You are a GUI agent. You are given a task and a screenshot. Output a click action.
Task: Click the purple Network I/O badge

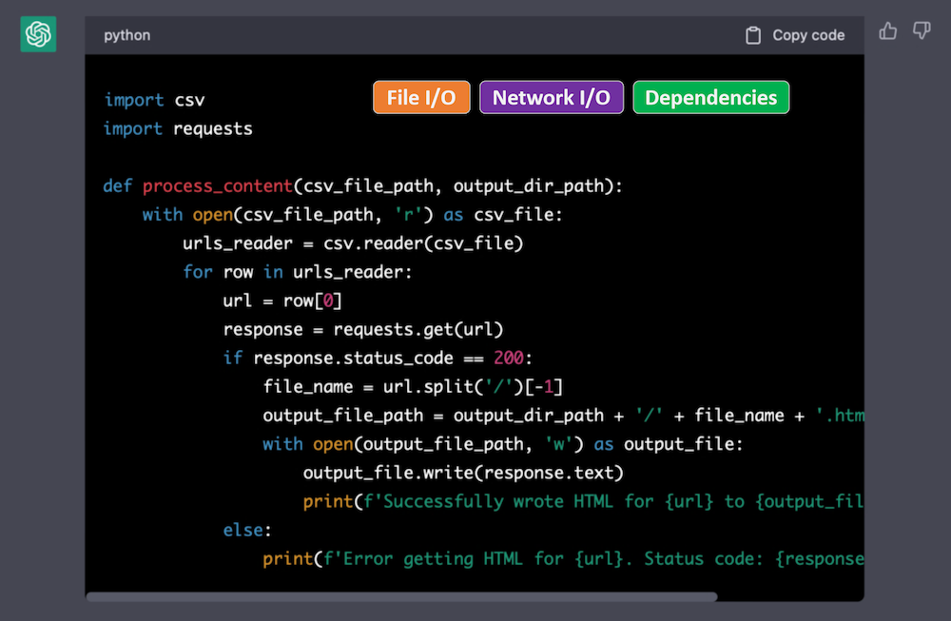point(552,96)
